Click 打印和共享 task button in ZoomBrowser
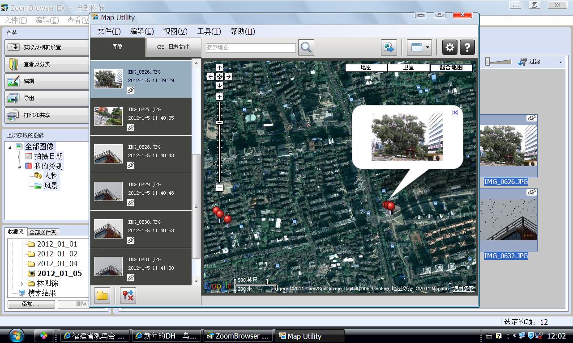 47,115
